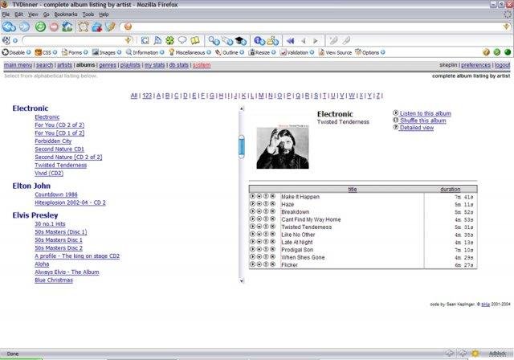Click the info icon on Cant Find My Way Home row
The width and height of the screenshot is (514, 360).
266,219
